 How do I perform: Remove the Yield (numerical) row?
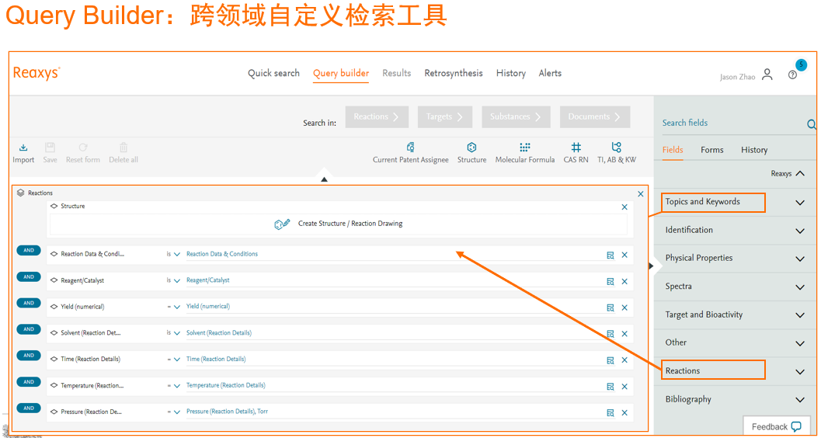click(x=624, y=308)
